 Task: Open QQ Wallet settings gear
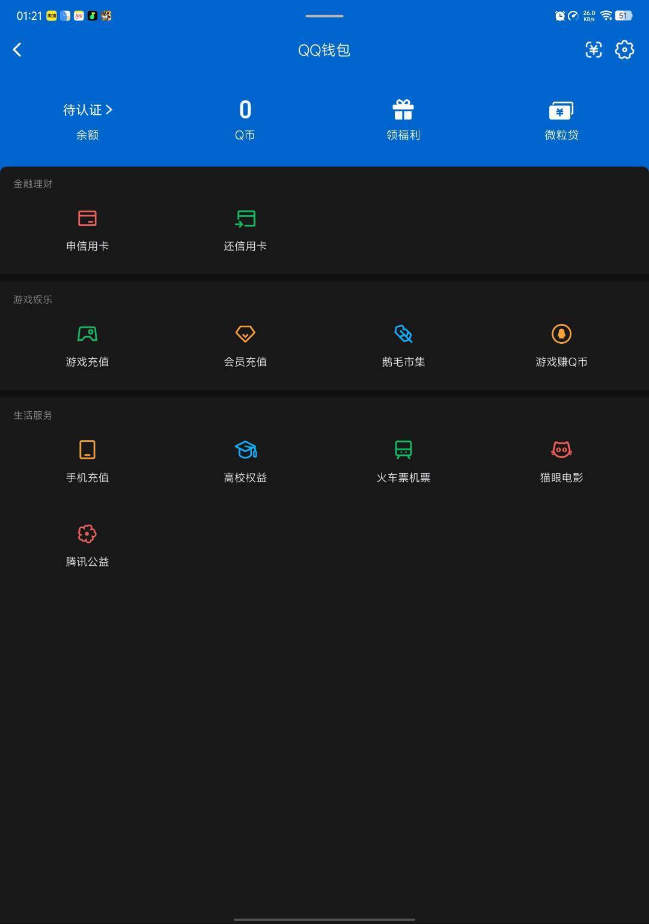point(624,50)
